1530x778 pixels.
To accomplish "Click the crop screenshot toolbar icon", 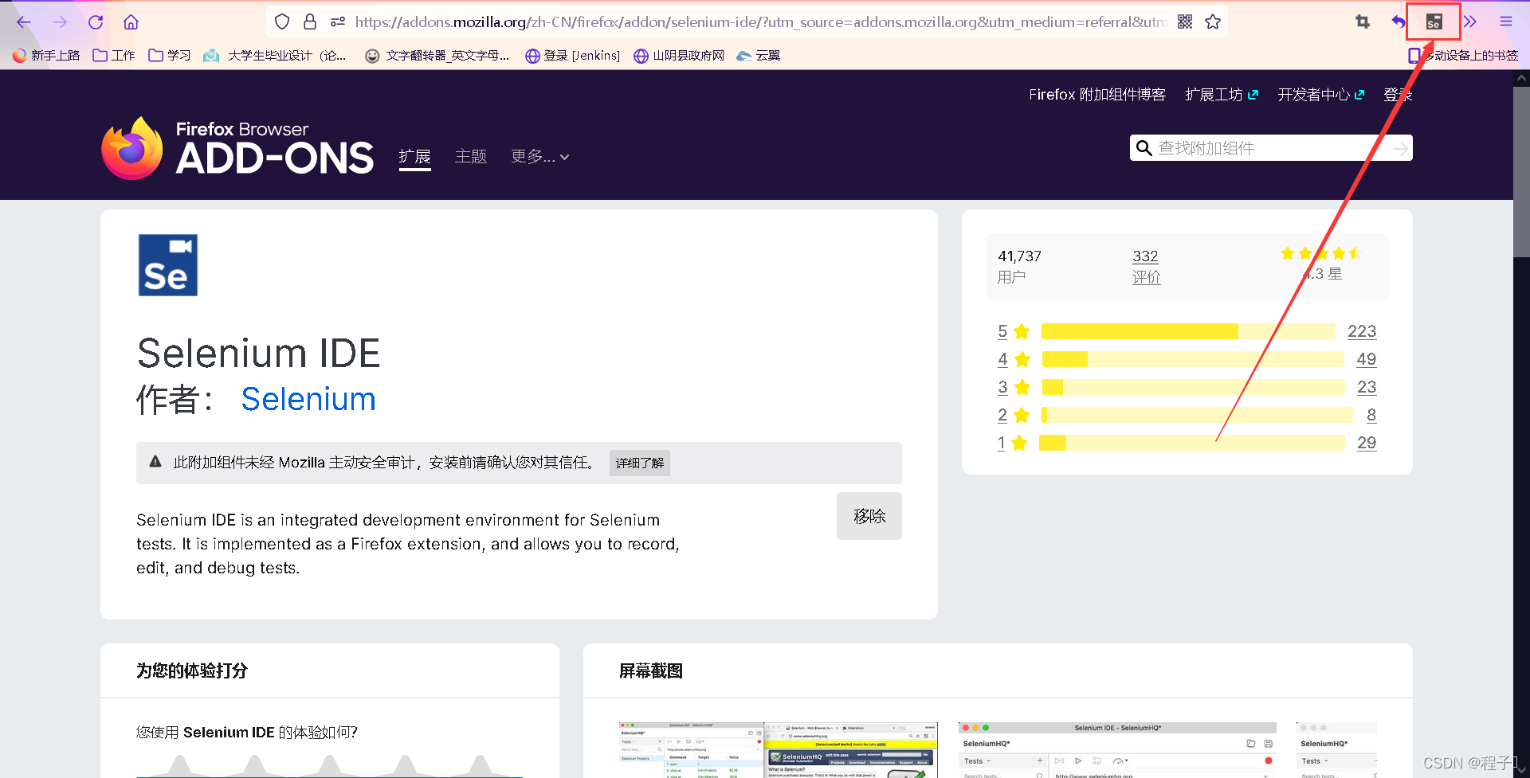I will click(1363, 22).
